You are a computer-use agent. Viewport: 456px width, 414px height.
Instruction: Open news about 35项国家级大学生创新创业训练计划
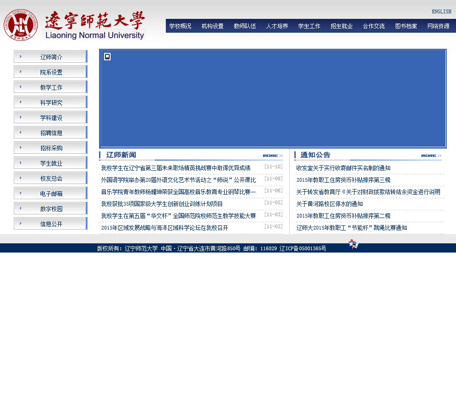coord(162,204)
